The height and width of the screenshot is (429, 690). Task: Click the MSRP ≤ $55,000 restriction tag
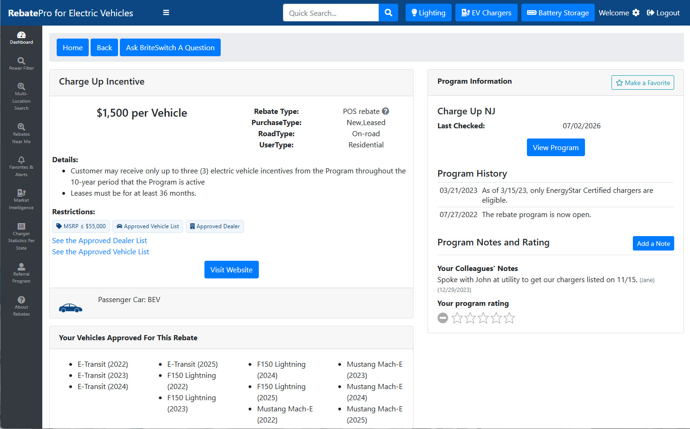(81, 226)
